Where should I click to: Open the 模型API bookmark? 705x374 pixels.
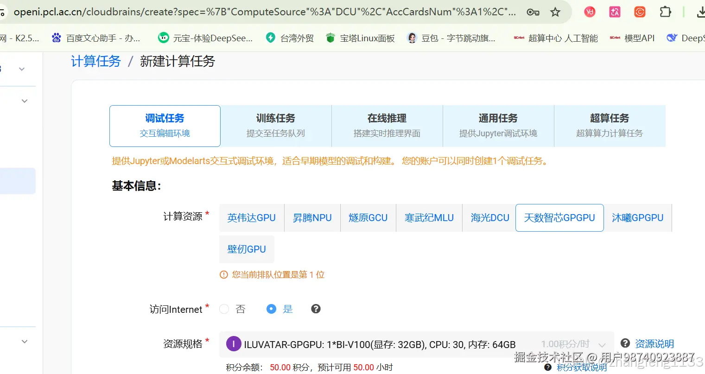pos(632,38)
